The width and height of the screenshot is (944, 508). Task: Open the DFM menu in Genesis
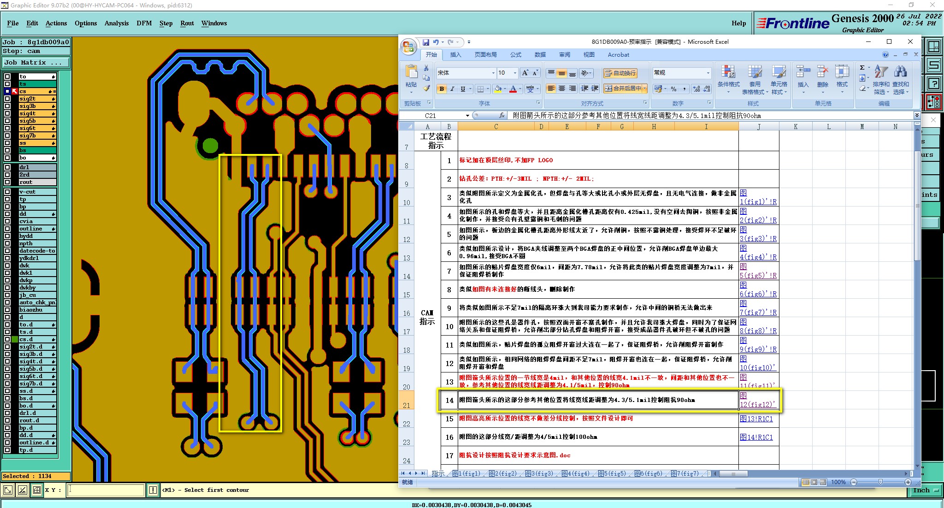coord(144,23)
